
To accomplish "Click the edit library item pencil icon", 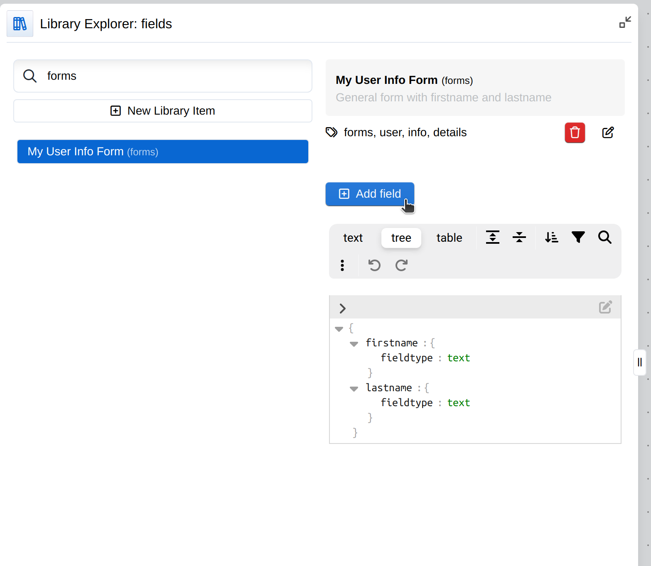I will [x=608, y=133].
